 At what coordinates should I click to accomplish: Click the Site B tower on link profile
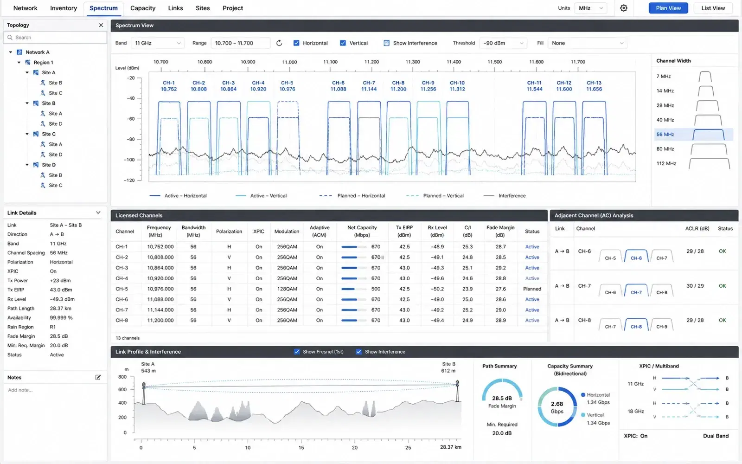(457, 391)
